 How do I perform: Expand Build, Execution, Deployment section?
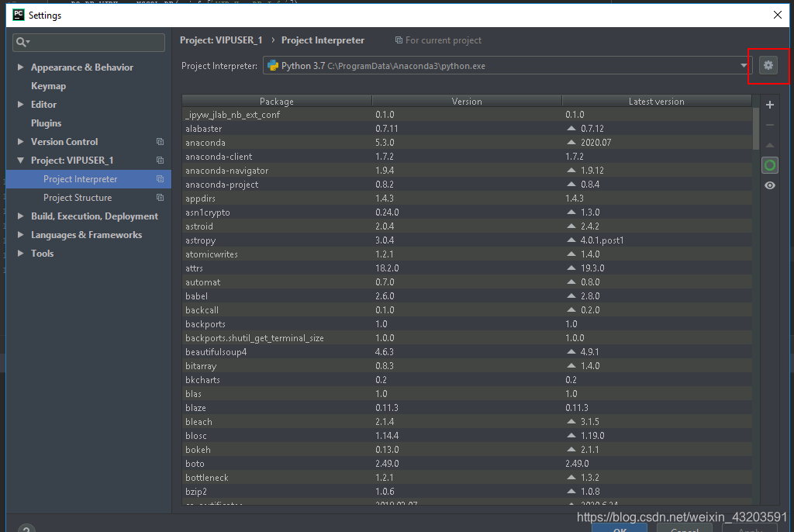pyautogui.click(x=20, y=216)
